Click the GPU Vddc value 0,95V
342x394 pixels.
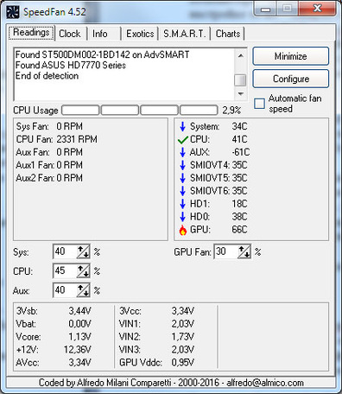[183, 362]
